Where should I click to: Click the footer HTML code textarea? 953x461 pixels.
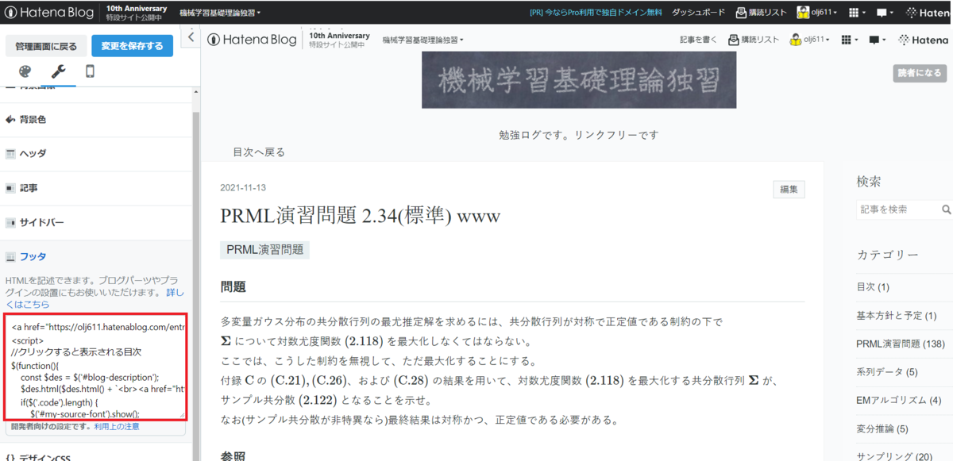[x=95, y=367]
